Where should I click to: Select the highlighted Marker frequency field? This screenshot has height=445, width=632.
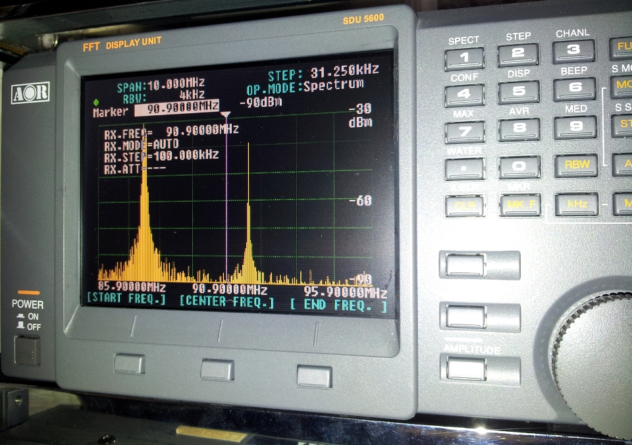click(177, 107)
